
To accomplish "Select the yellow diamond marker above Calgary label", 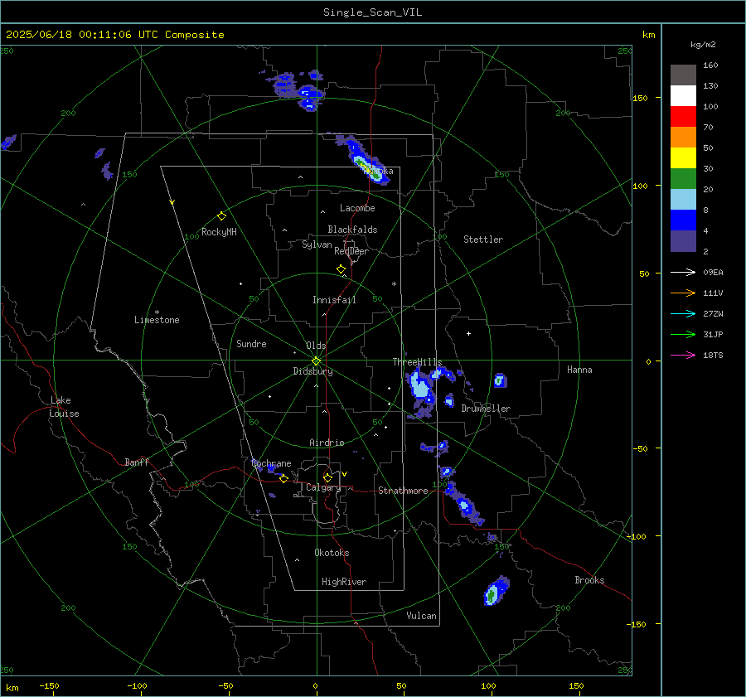I will 327,477.
